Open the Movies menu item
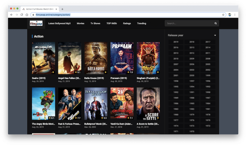 click(80, 23)
